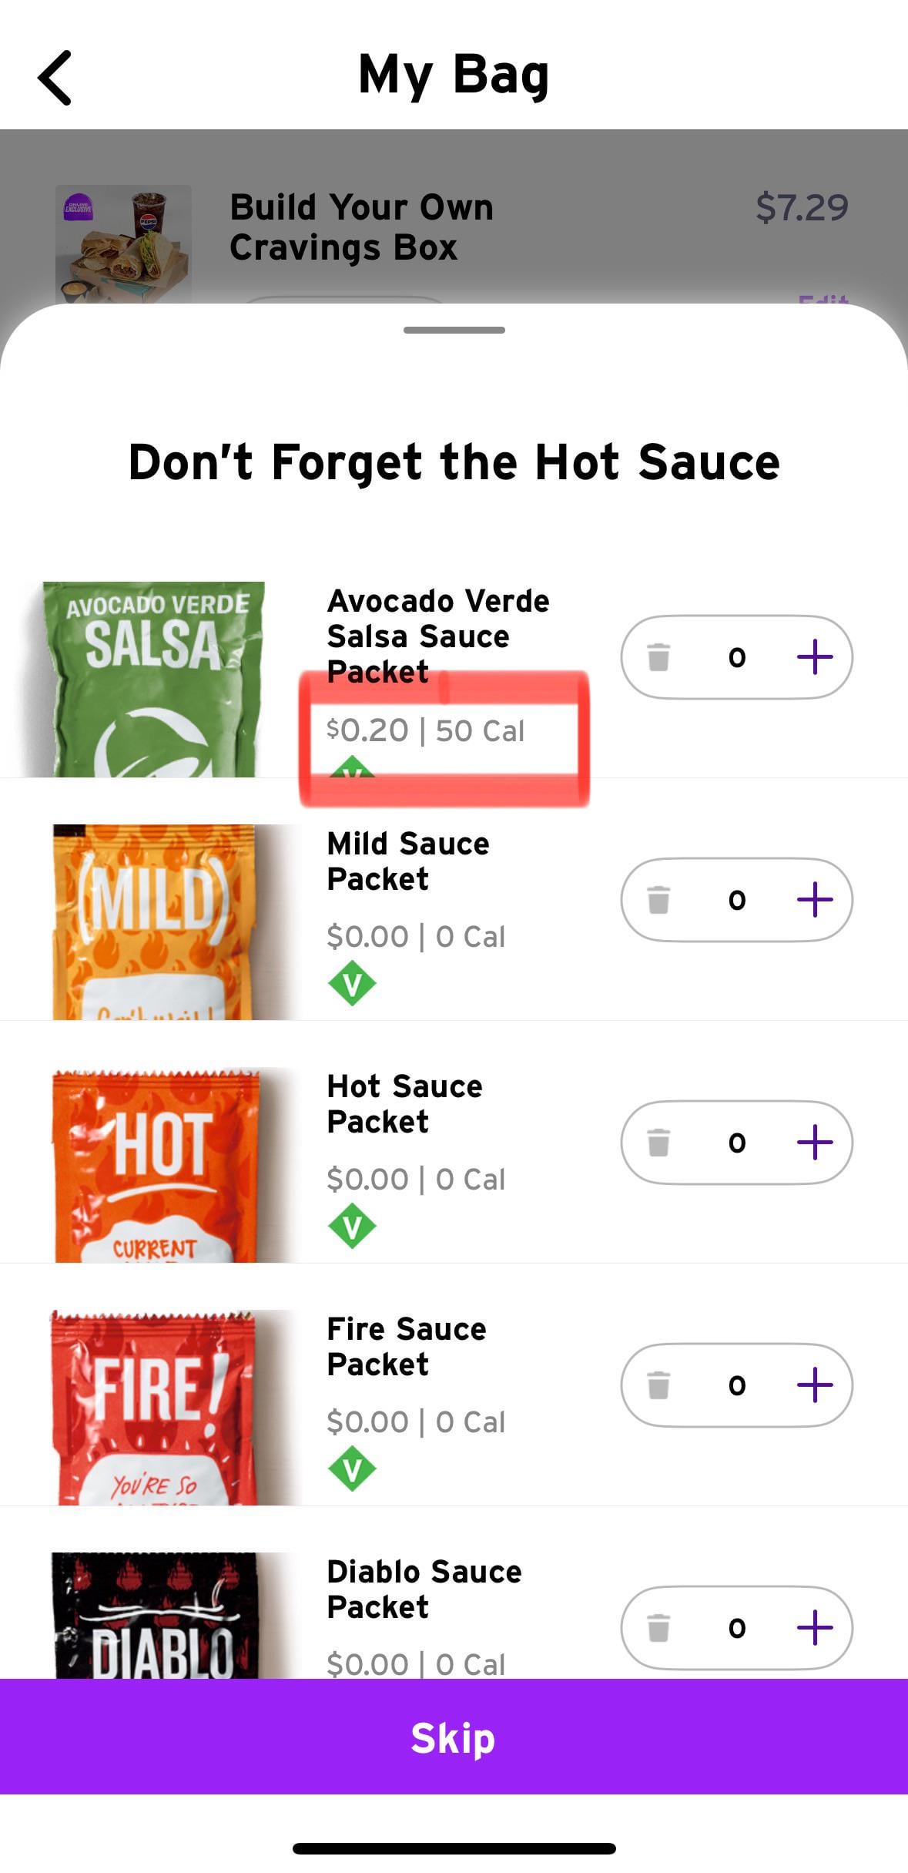
Task: Tap the back arrow in header
Action: click(55, 78)
